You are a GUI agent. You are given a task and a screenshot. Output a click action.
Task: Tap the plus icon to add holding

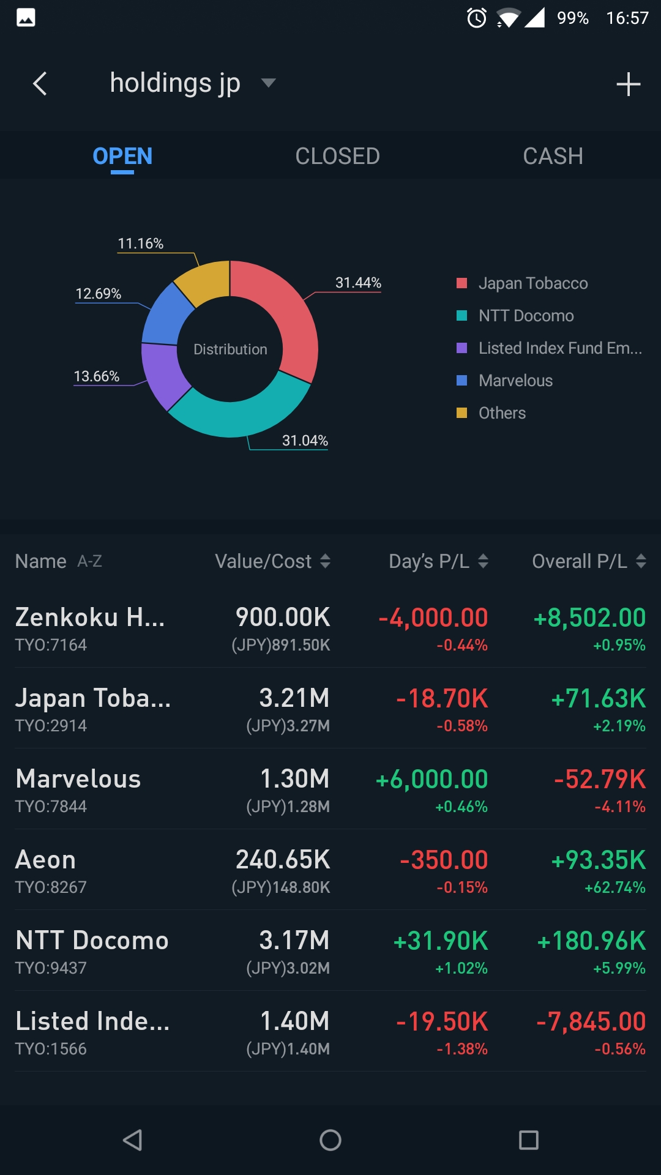click(x=628, y=84)
